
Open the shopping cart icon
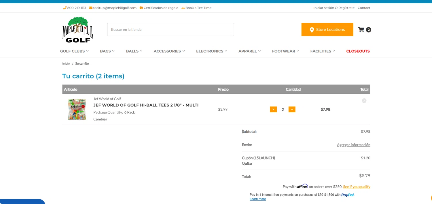pos(361,30)
